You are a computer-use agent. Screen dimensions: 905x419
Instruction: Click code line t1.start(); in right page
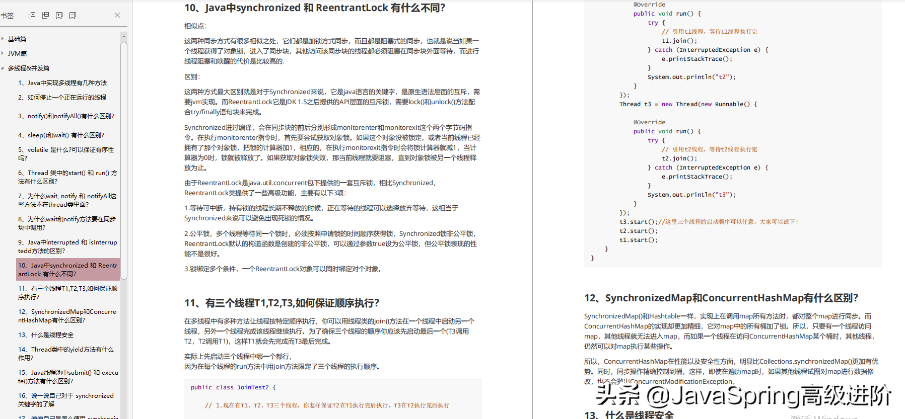[638, 240]
